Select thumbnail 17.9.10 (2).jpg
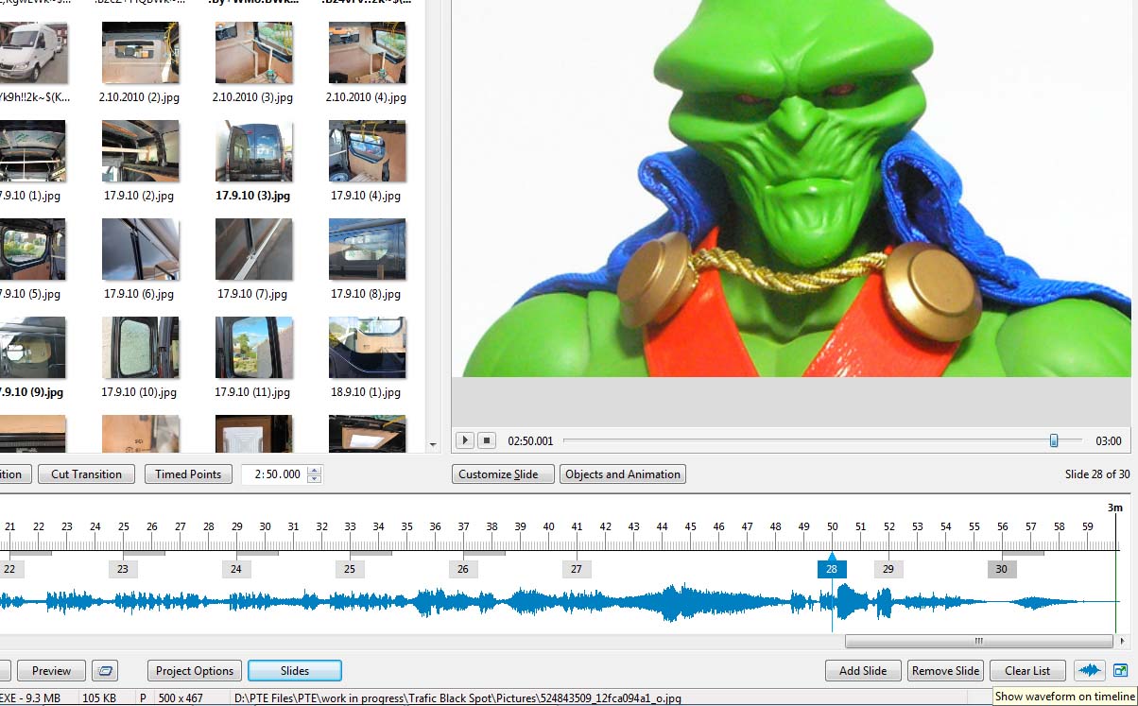The width and height of the screenshot is (1138, 706). point(140,151)
